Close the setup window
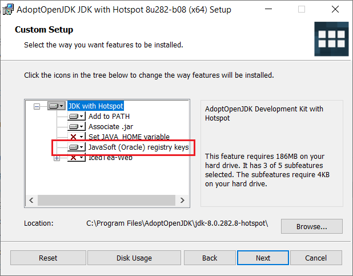The width and height of the screenshot is (353, 276). (335, 9)
